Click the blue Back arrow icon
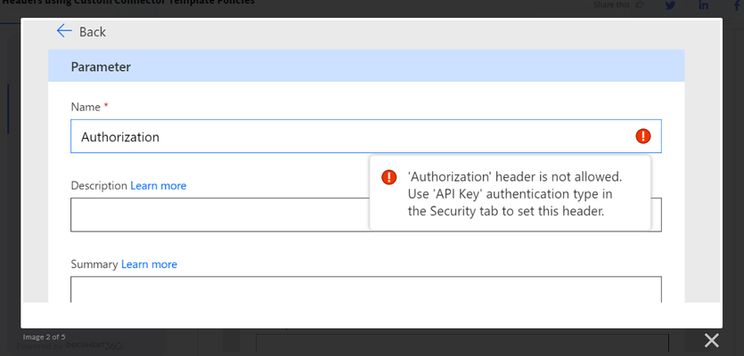The width and height of the screenshot is (744, 356). pyautogui.click(x=63, y=31)
